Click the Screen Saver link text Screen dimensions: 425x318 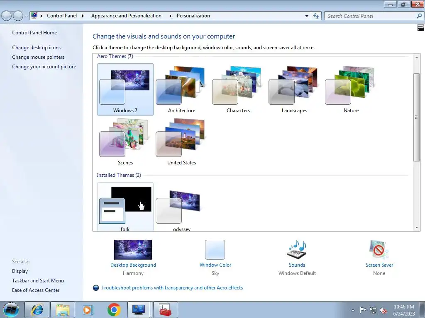coord(379,265)
